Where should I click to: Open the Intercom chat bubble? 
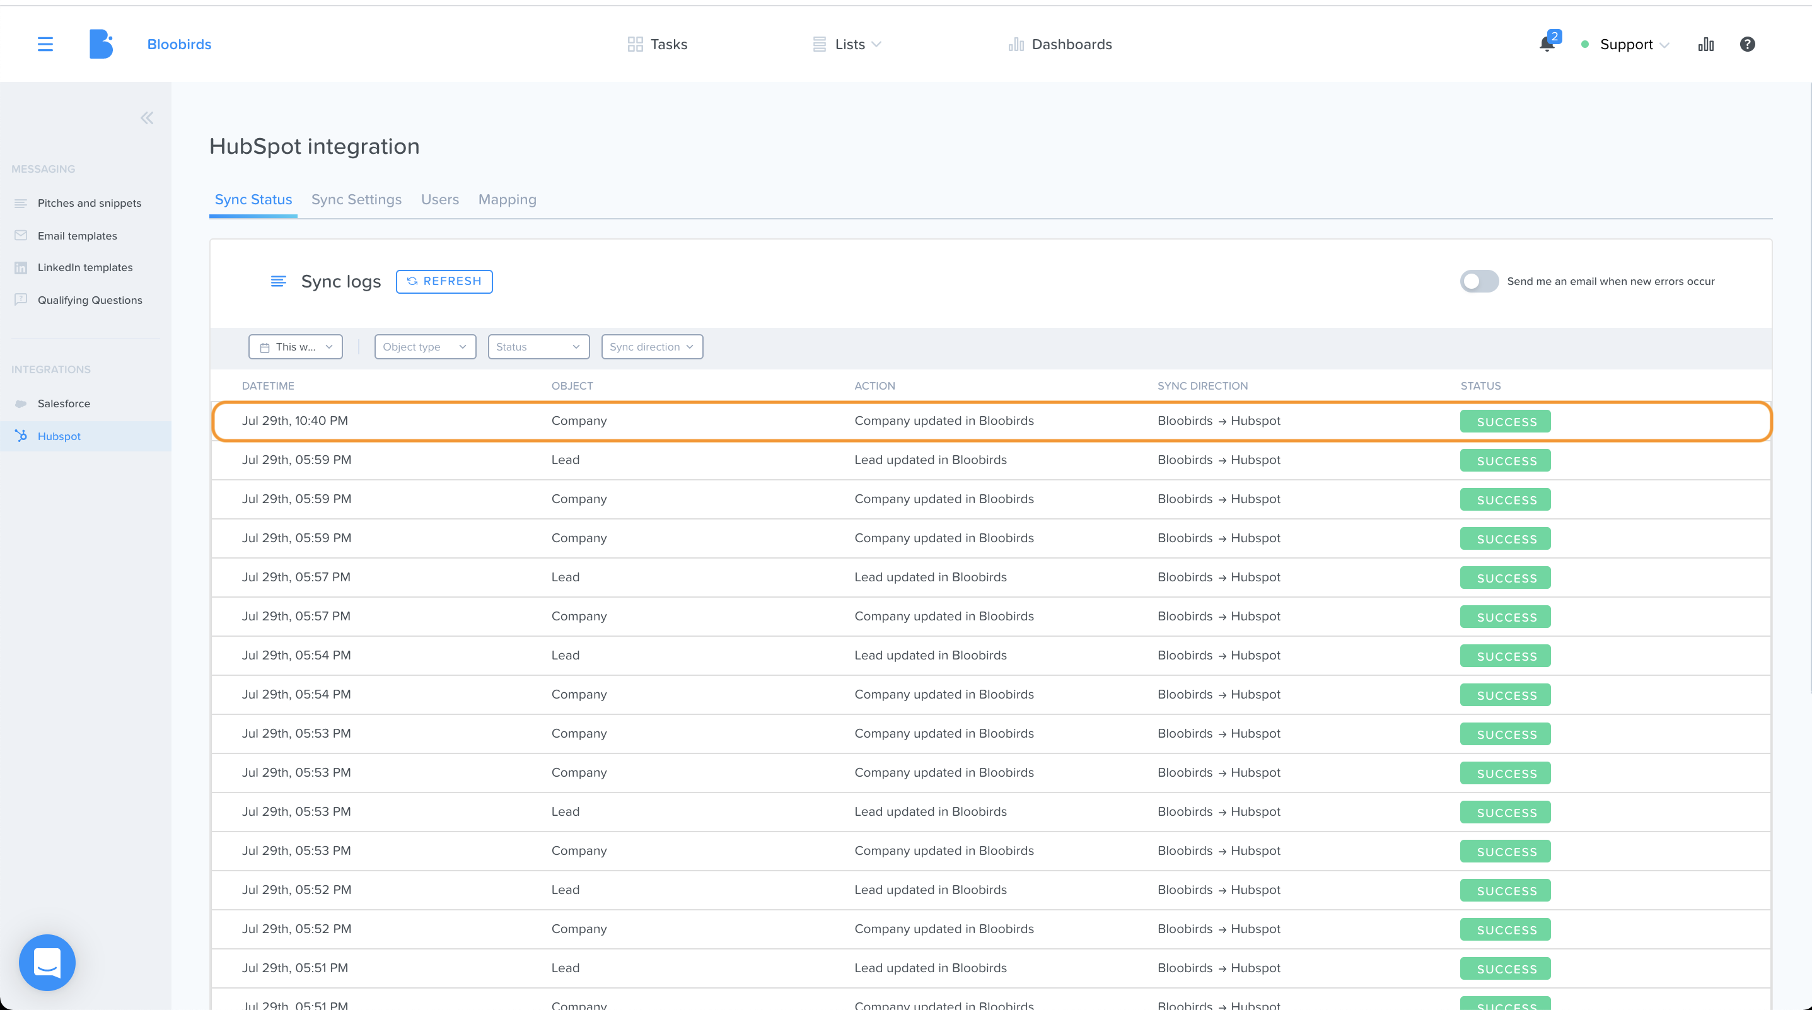pos(47,962)
